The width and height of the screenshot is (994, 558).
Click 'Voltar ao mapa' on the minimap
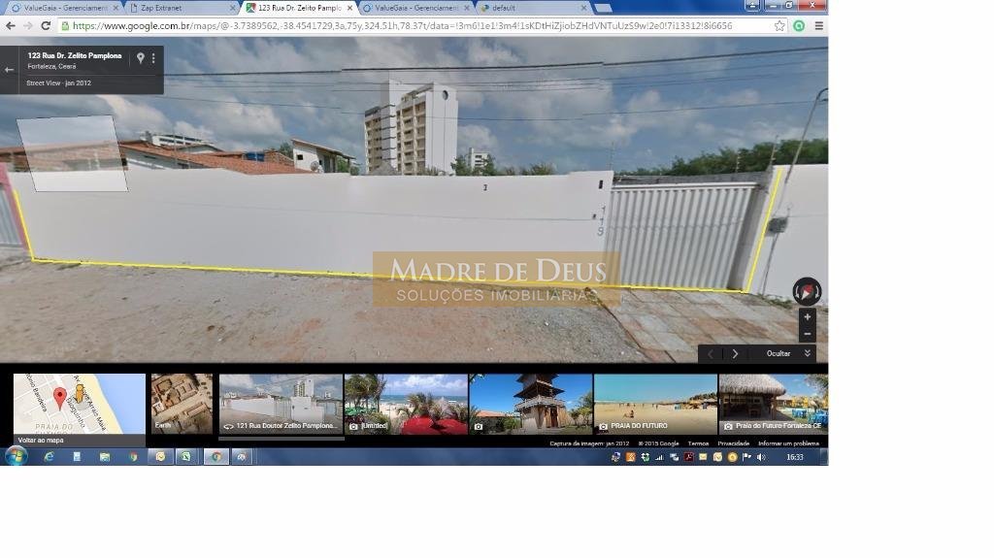pyautogui.click(x=41, y=440)
